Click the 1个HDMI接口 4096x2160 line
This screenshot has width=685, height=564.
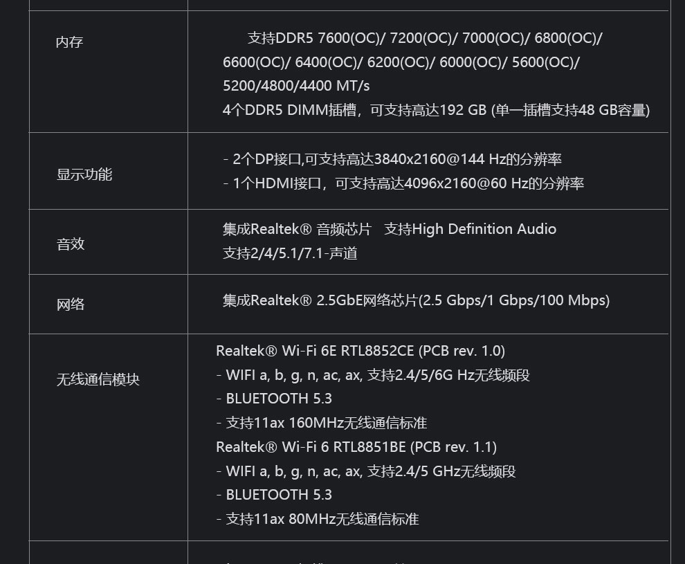coord(403,183)
